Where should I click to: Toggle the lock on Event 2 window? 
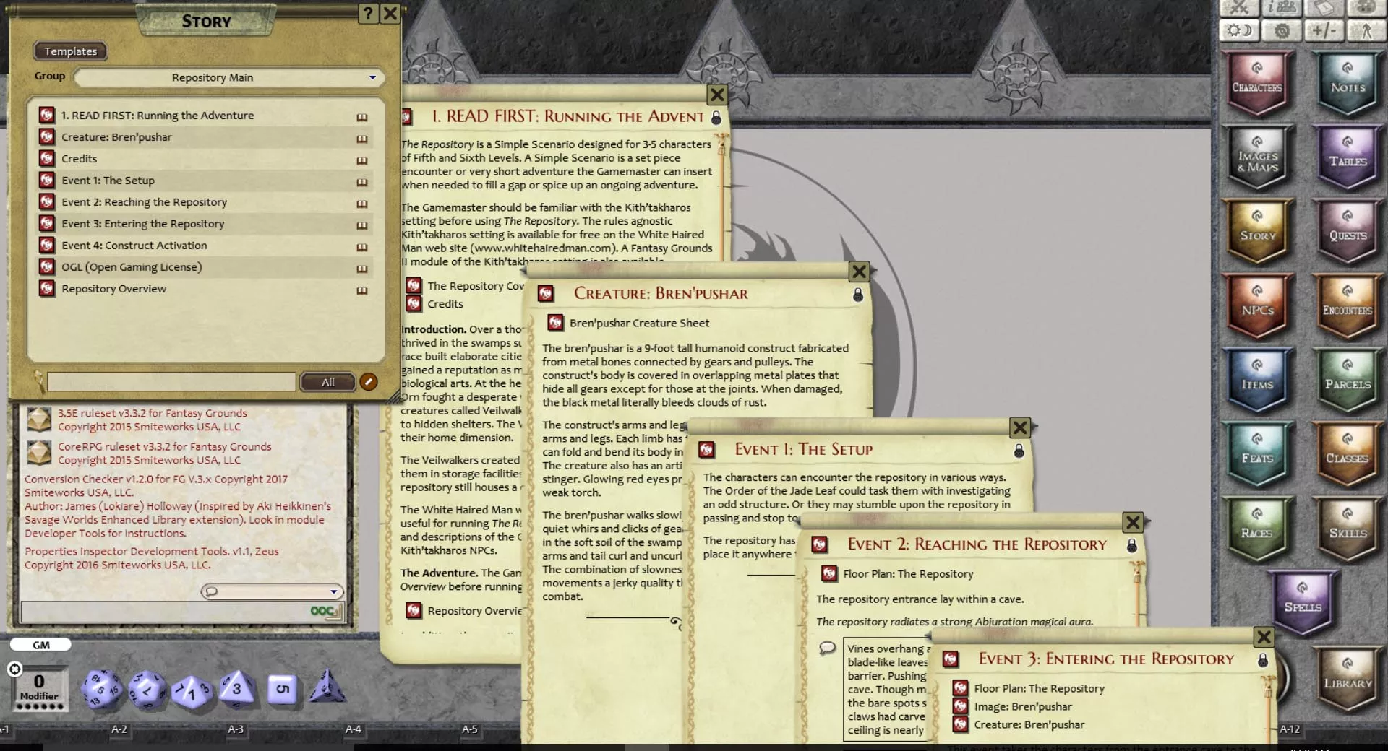pyautogui.click(x=1132, y=545)
